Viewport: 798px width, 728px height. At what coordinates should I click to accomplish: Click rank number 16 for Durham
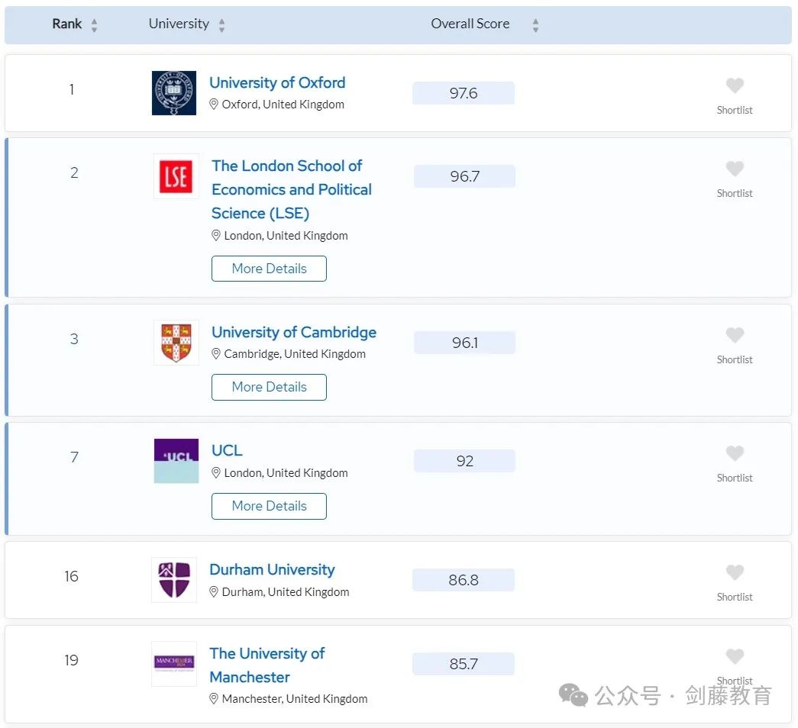(x=71, y=576)
